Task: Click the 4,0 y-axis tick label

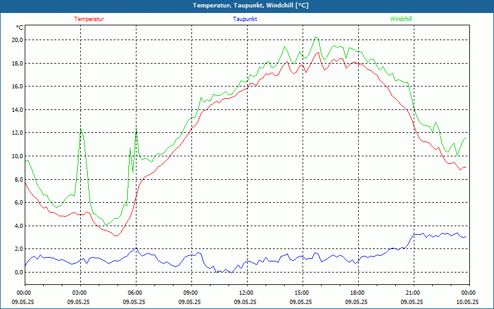Action: (x=19, y=226)
